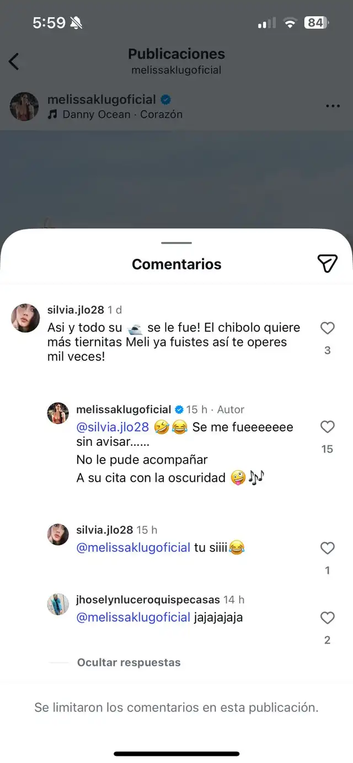Like silvia.jlo28's first comment heart

coord(327,328)
